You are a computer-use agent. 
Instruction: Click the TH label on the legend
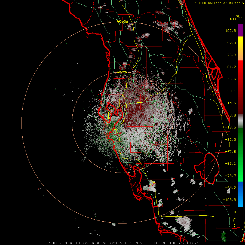tap(234, 212)
